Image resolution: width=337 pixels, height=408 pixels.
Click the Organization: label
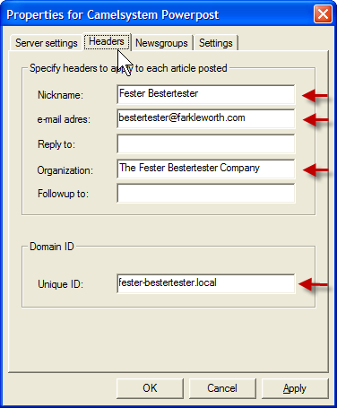point(65,170)
